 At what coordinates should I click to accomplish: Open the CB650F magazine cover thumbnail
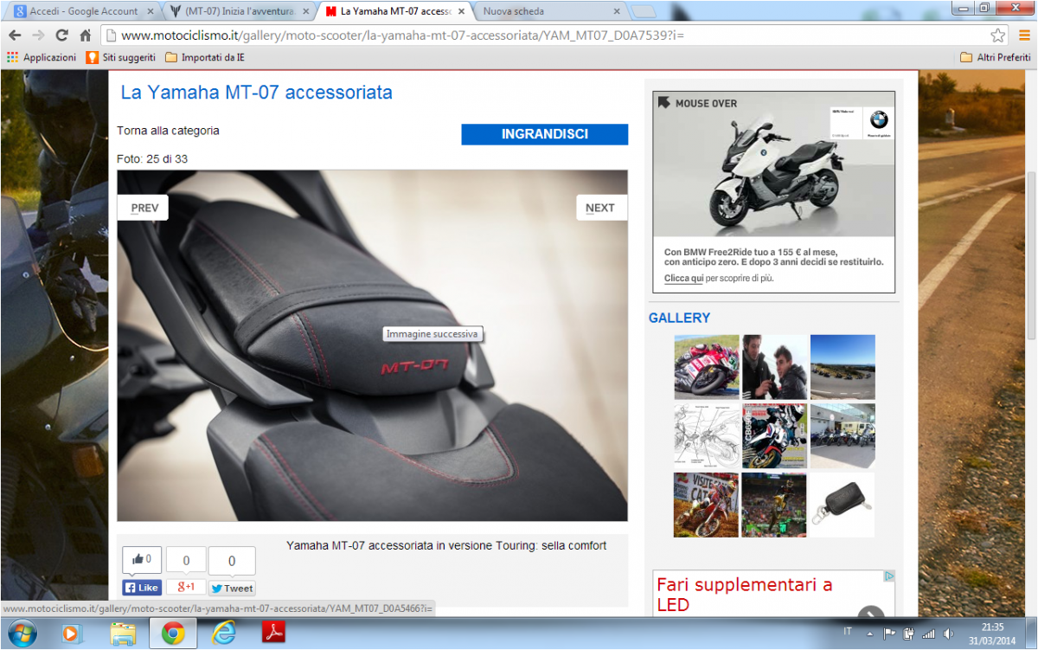point(774,436)
